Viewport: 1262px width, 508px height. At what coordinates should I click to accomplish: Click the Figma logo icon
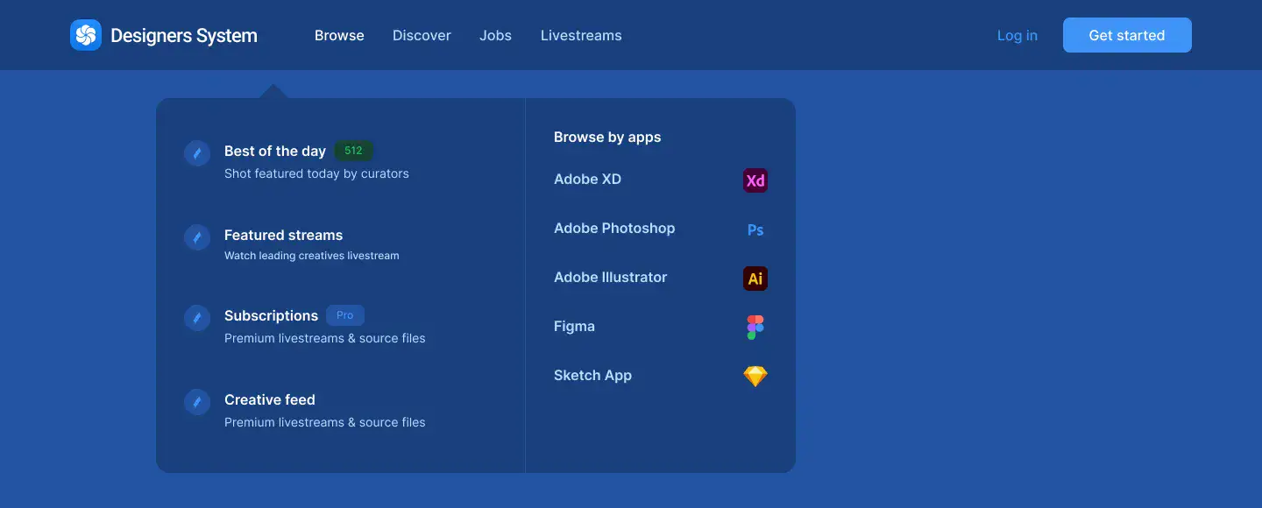click(755, 328)
